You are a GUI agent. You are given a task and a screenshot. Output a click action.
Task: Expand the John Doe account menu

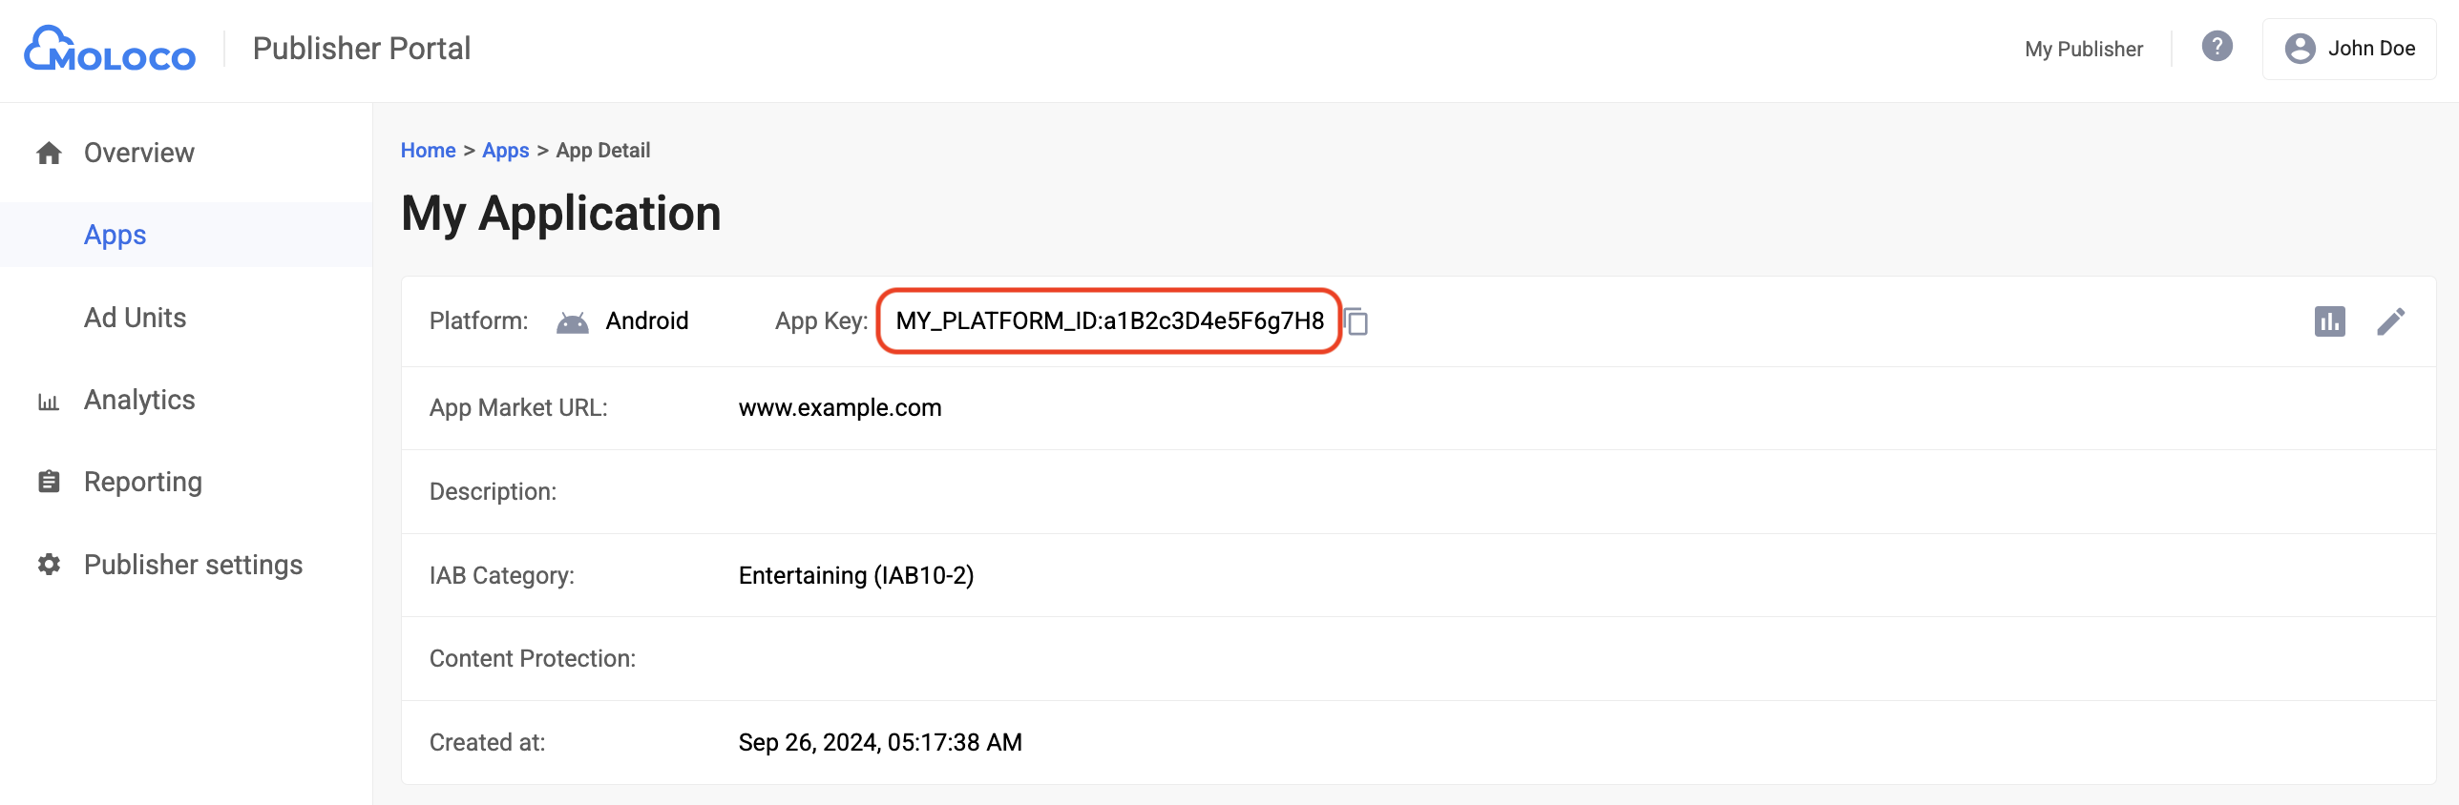tap(2370, 49)
